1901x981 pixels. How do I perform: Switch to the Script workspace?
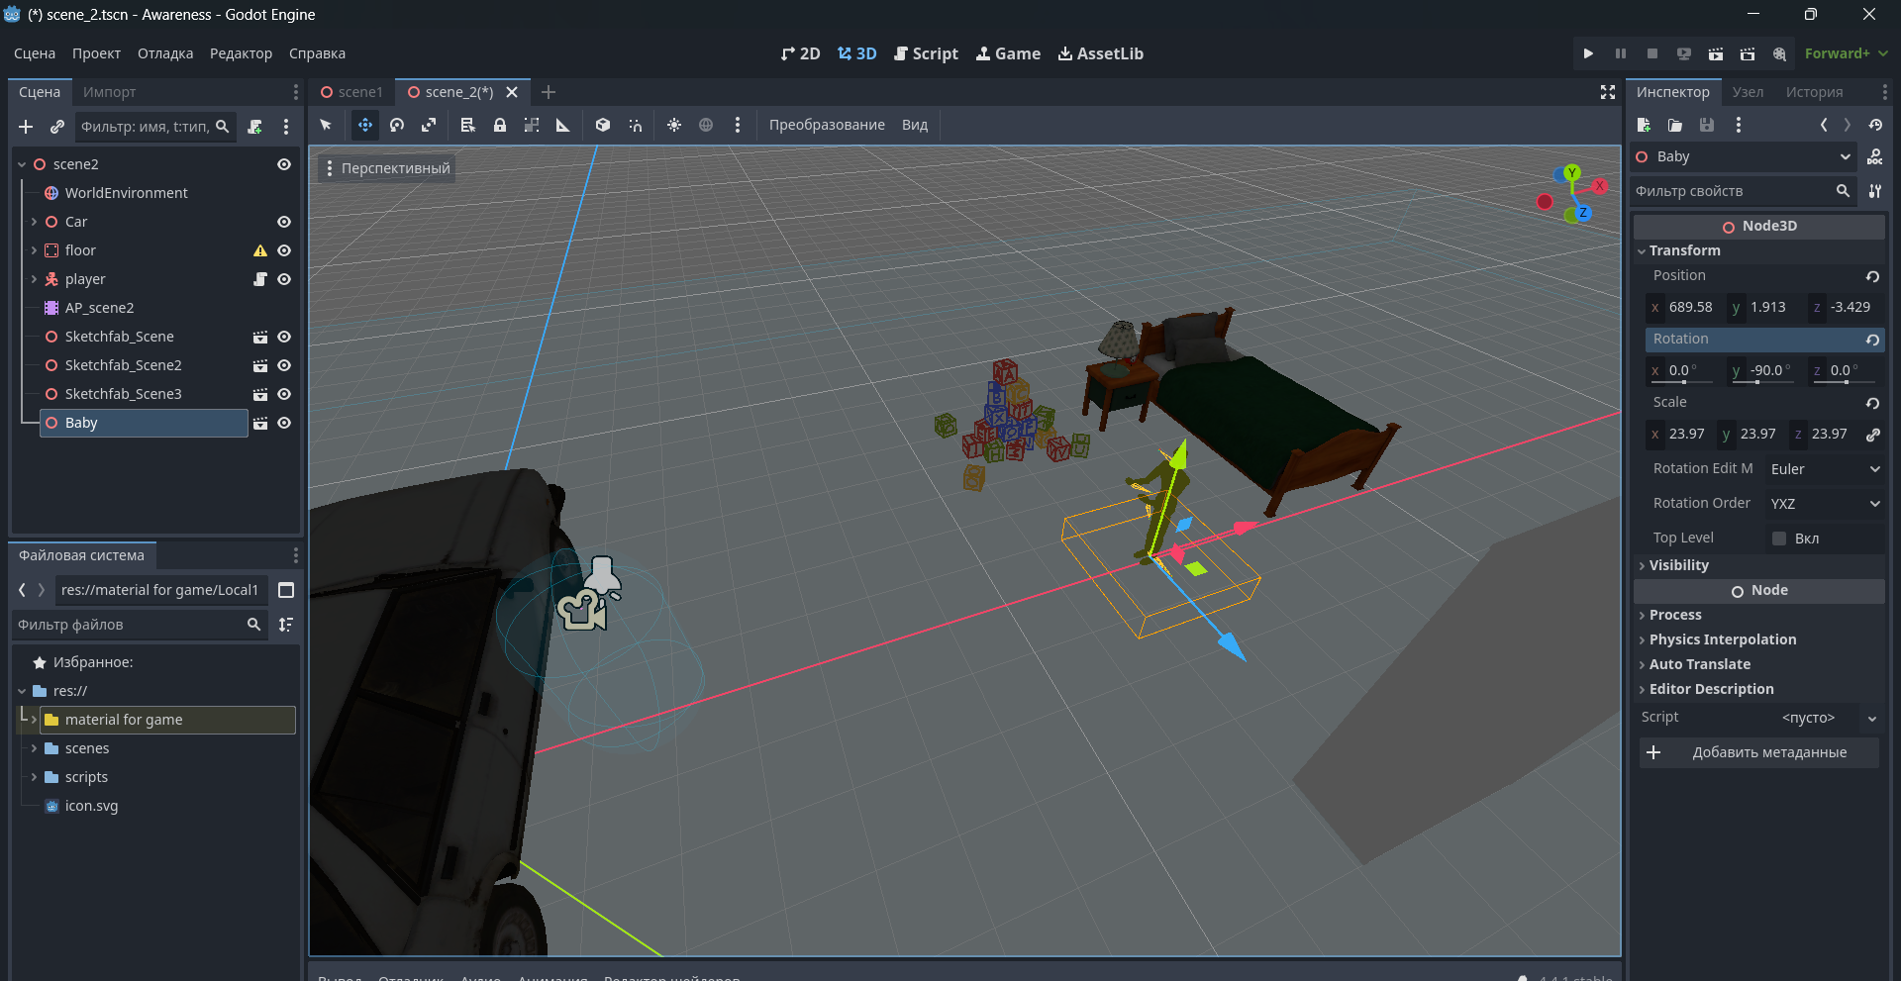[926, 53]
